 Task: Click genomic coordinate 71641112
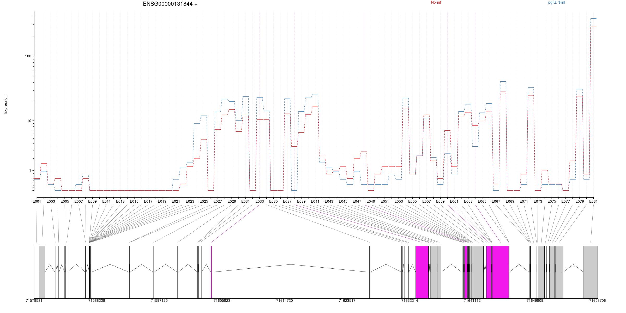472,301
